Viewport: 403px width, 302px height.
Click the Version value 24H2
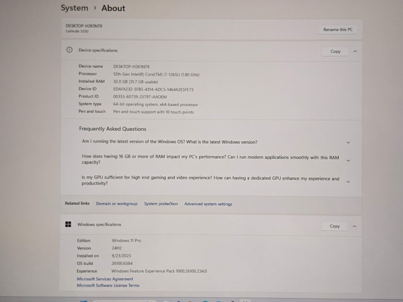click(x=117, y=248)
